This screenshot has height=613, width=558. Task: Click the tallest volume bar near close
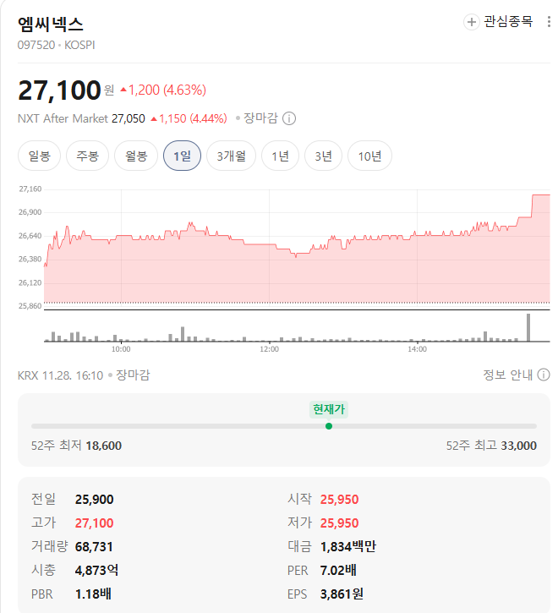[x=528, y=327]
